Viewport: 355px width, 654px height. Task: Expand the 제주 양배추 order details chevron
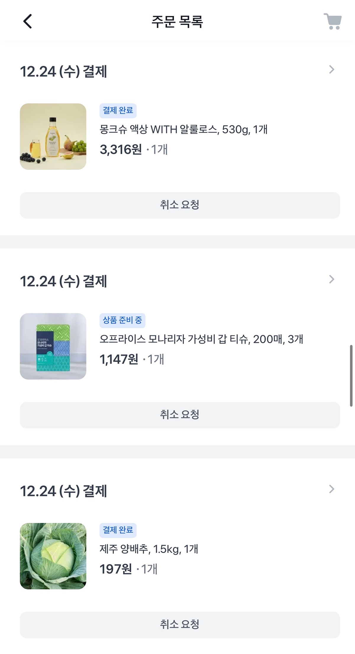click(x=331, y=489)
